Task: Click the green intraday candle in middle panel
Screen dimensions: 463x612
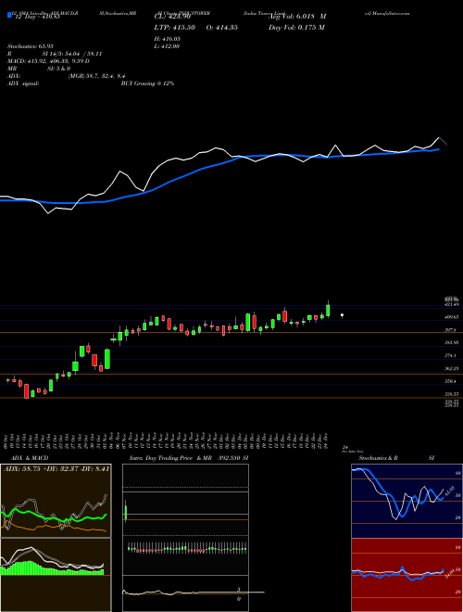Action: tap(126, 511)
